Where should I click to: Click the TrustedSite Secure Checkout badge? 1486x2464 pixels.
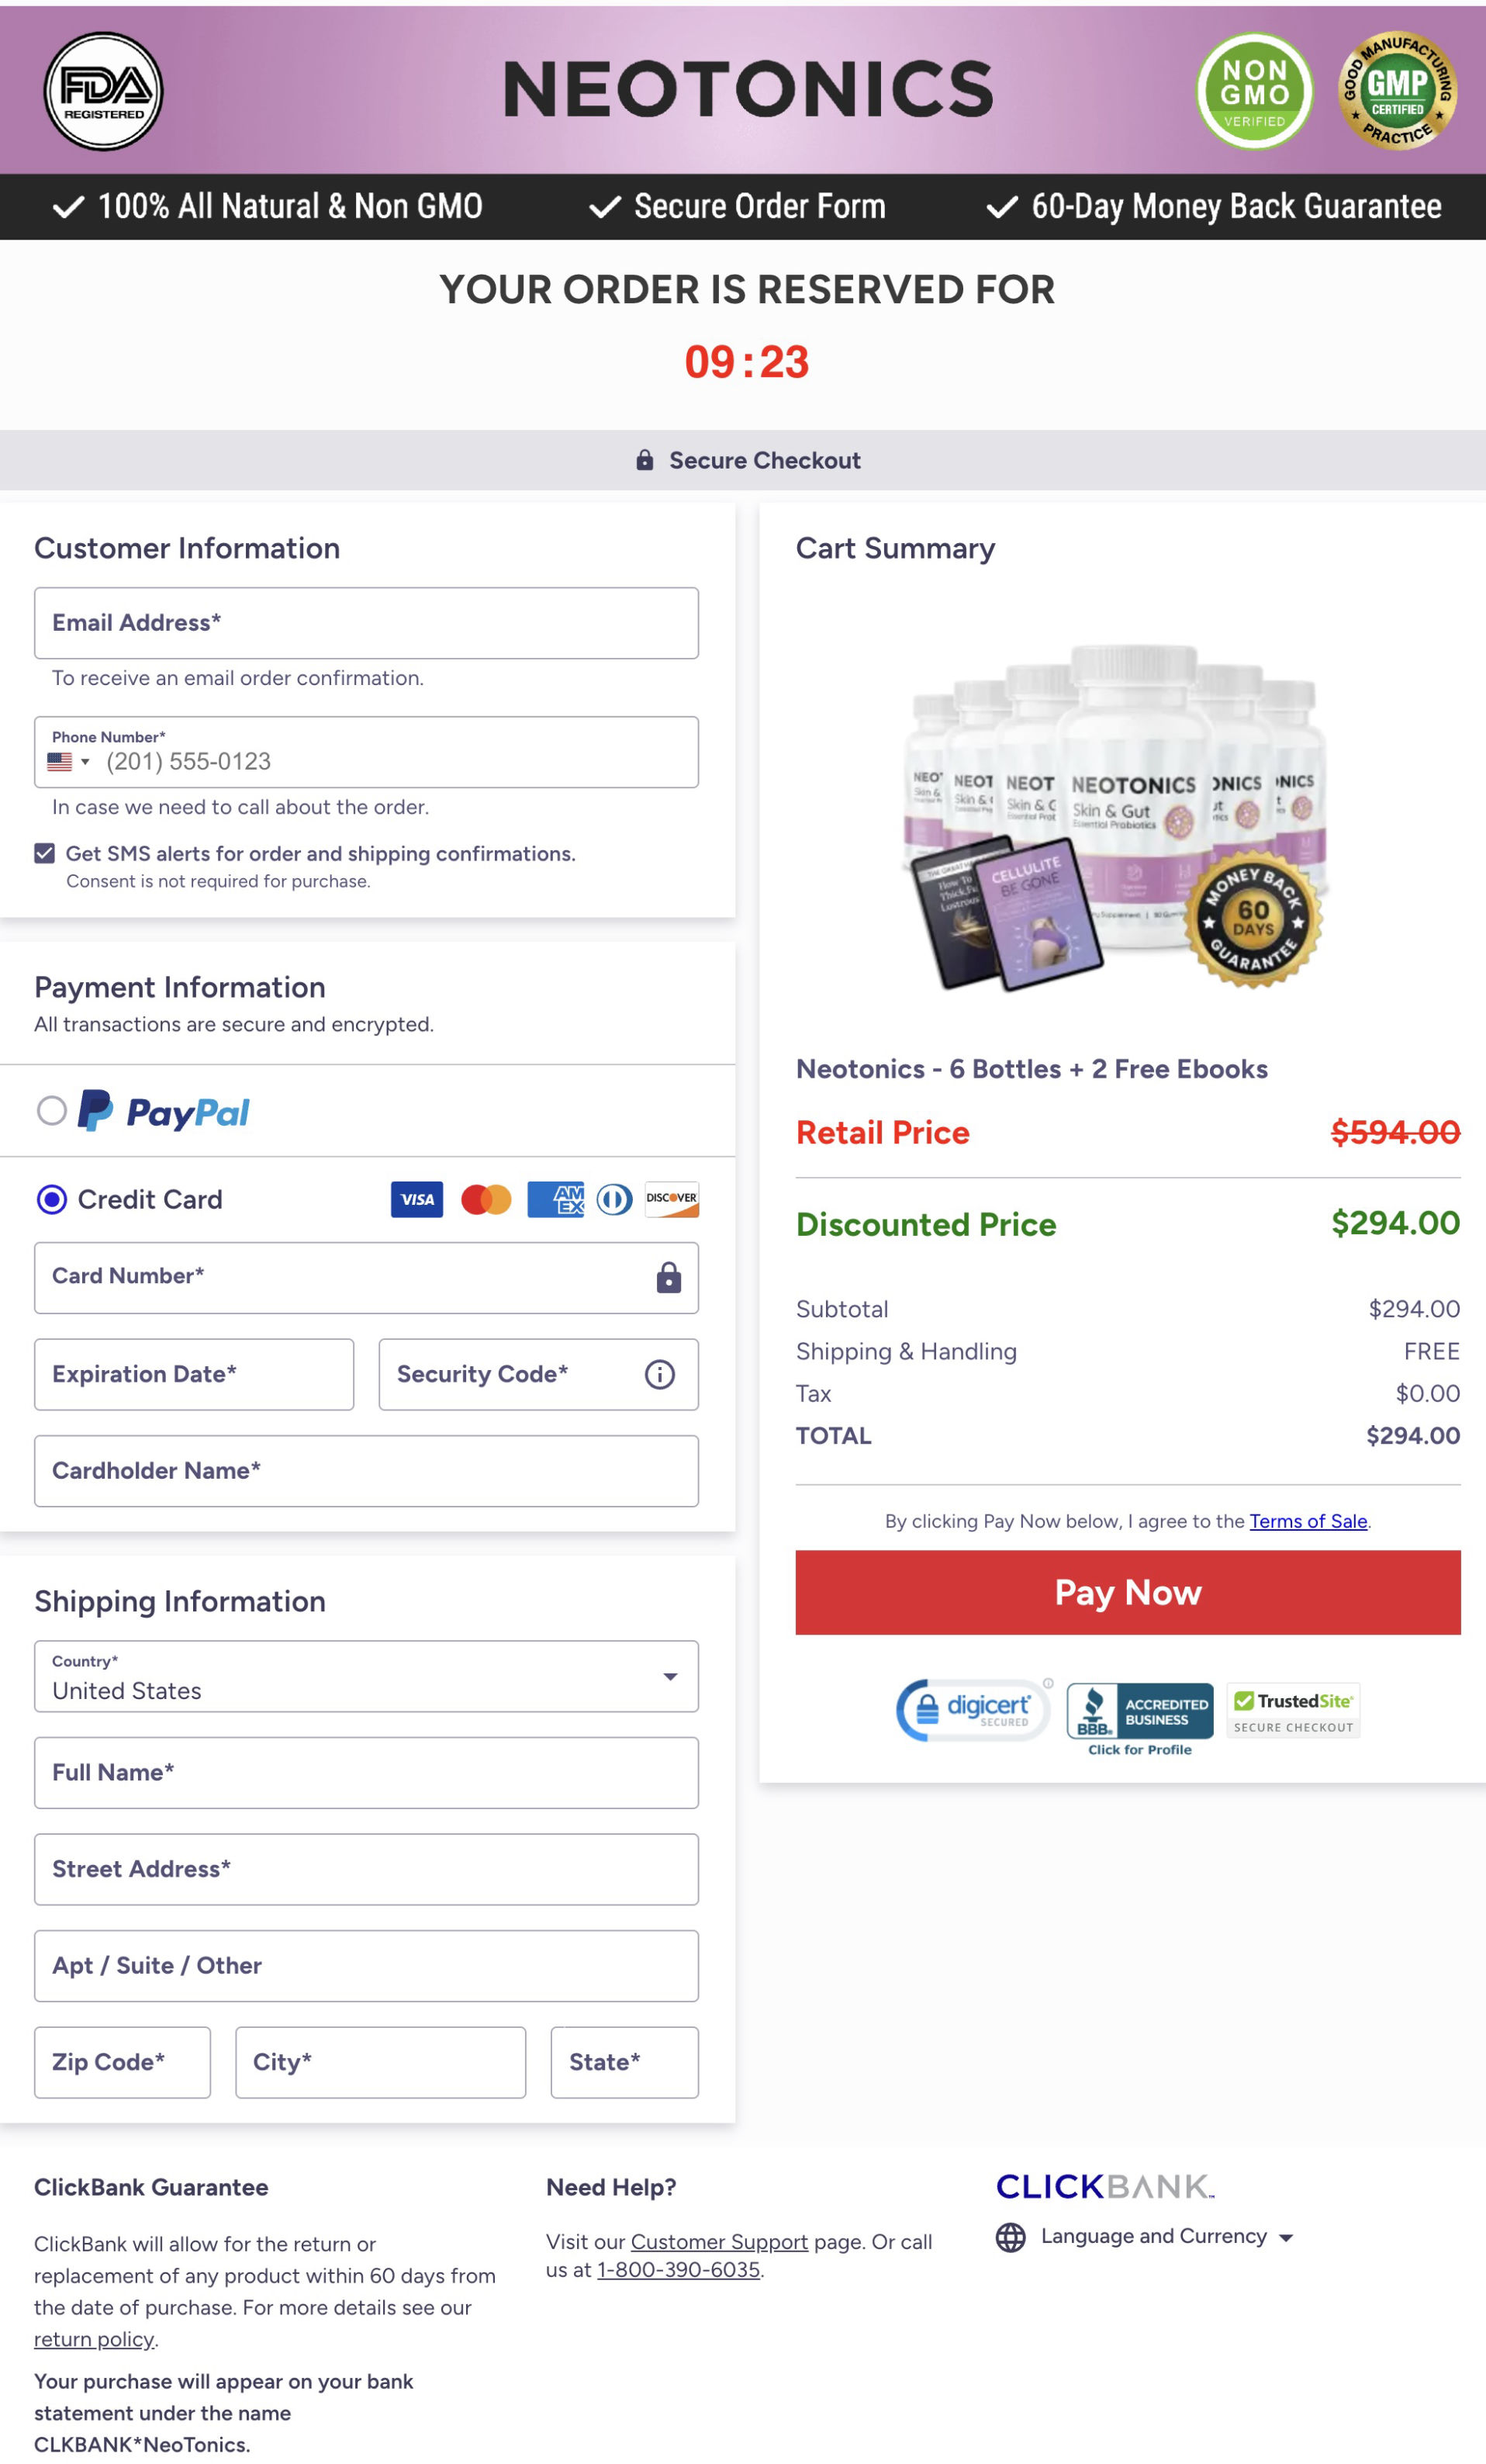point(1292,1709)
